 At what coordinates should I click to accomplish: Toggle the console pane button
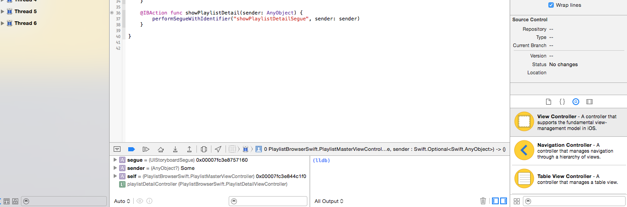[503, 201]
